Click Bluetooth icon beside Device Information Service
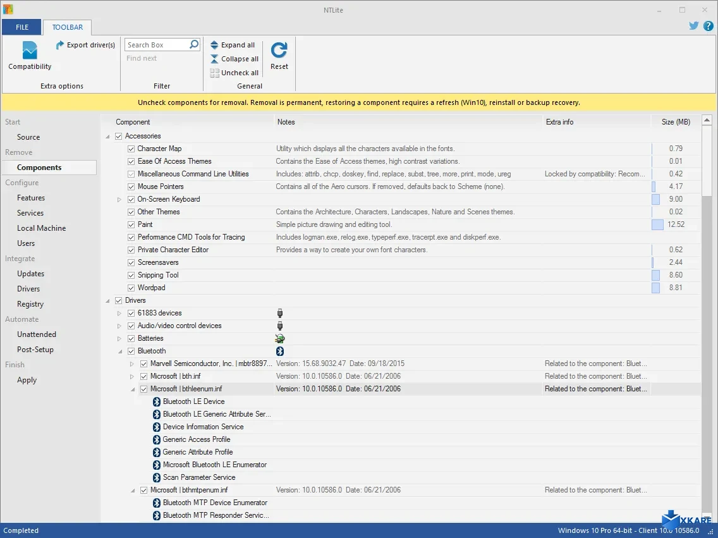Viewport: 718px width, 538px height. coord(157,427)
